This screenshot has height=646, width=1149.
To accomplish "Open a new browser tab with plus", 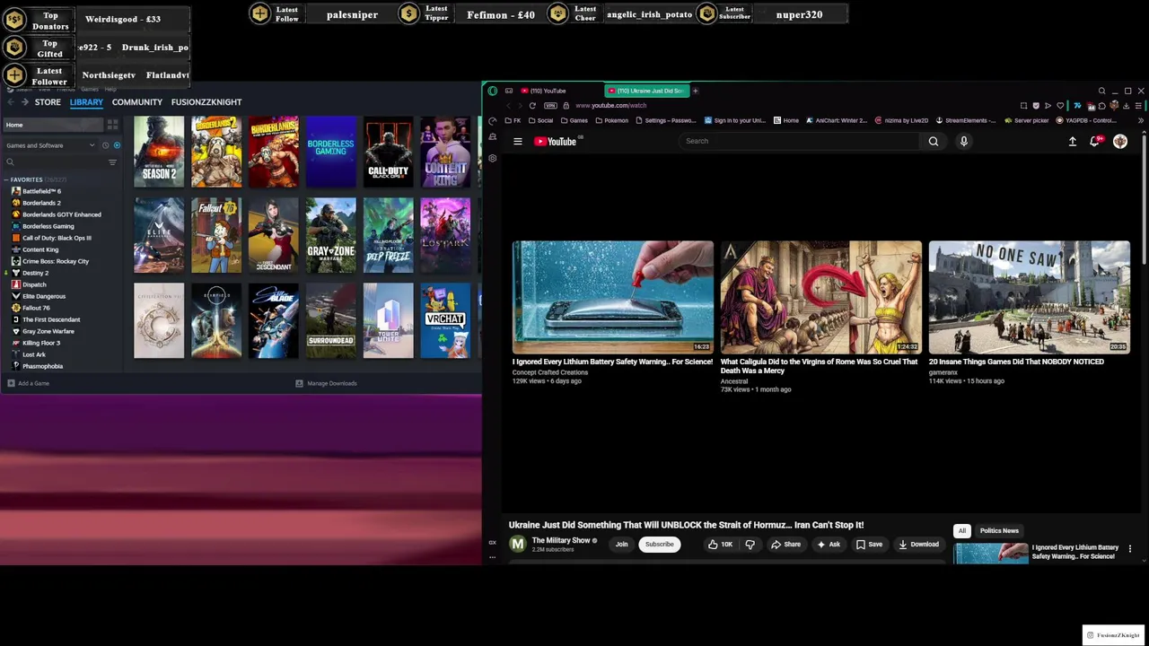I will (x=695, y=91).
